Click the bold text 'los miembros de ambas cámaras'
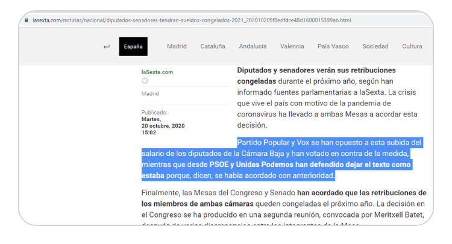This screenshot has height=244, width=452. pos(197,204)
